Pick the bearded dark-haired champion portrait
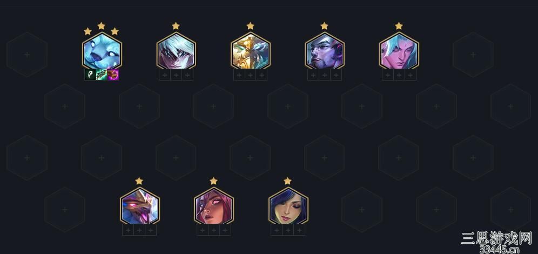 325,51
